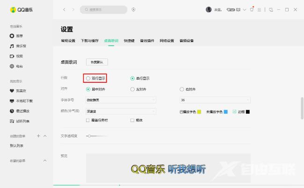Open the skin shirt icon with red dot
Viewport: 304px width, 188px height.
coord(252,9)
